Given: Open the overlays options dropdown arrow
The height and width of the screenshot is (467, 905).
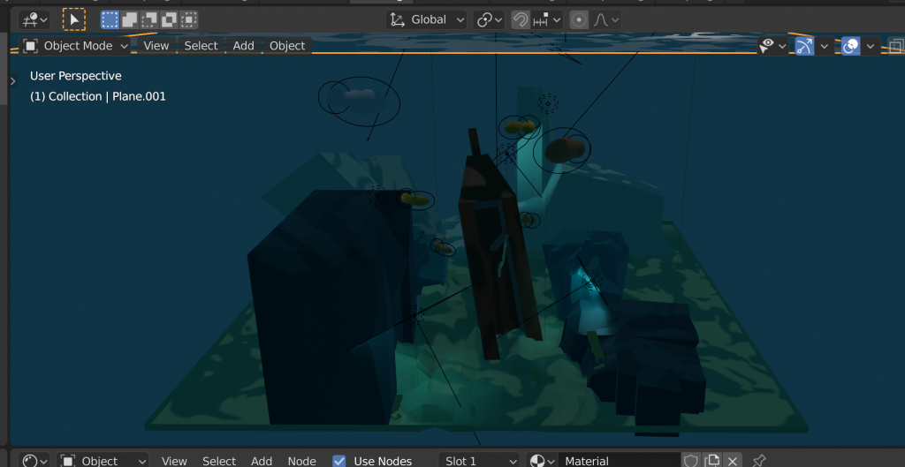Looking at the screenshot, I should click(871, 46).
